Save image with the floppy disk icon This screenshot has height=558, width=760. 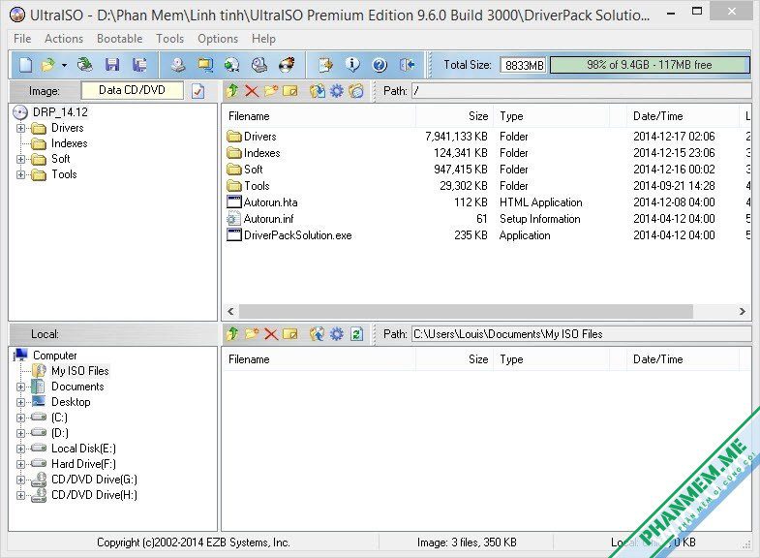(112, 65)
